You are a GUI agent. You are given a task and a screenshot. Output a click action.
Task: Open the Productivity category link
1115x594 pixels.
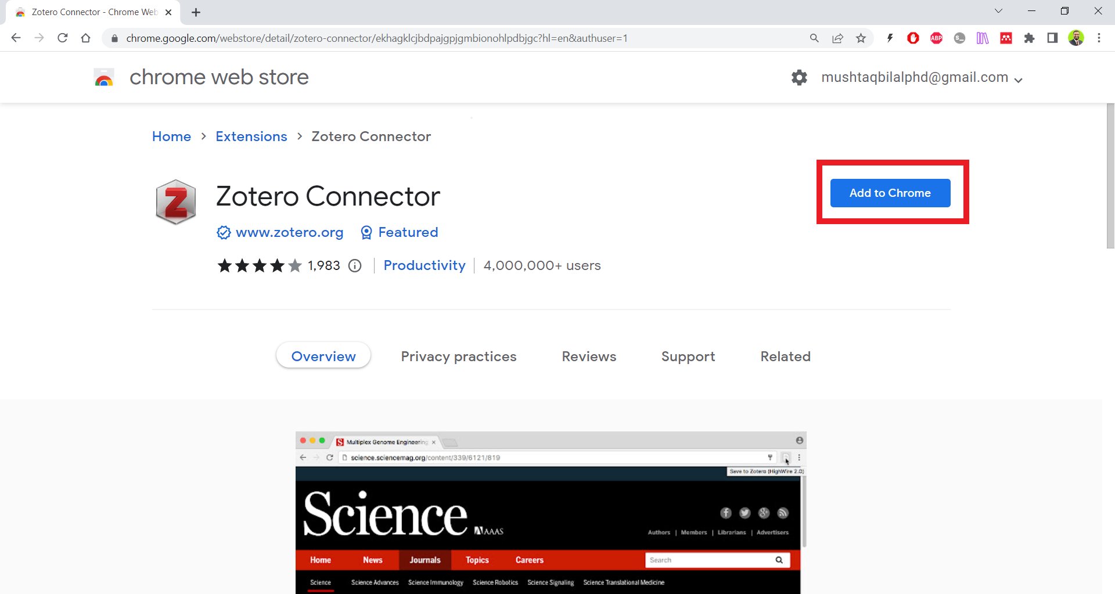[x=425, y=265]
